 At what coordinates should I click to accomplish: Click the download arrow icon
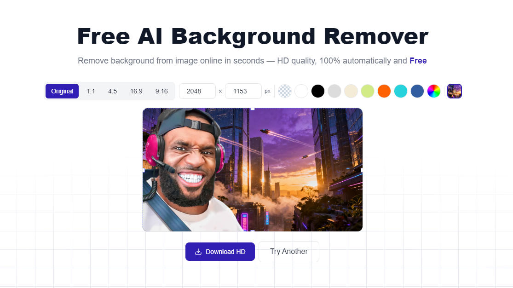point(198,252)
